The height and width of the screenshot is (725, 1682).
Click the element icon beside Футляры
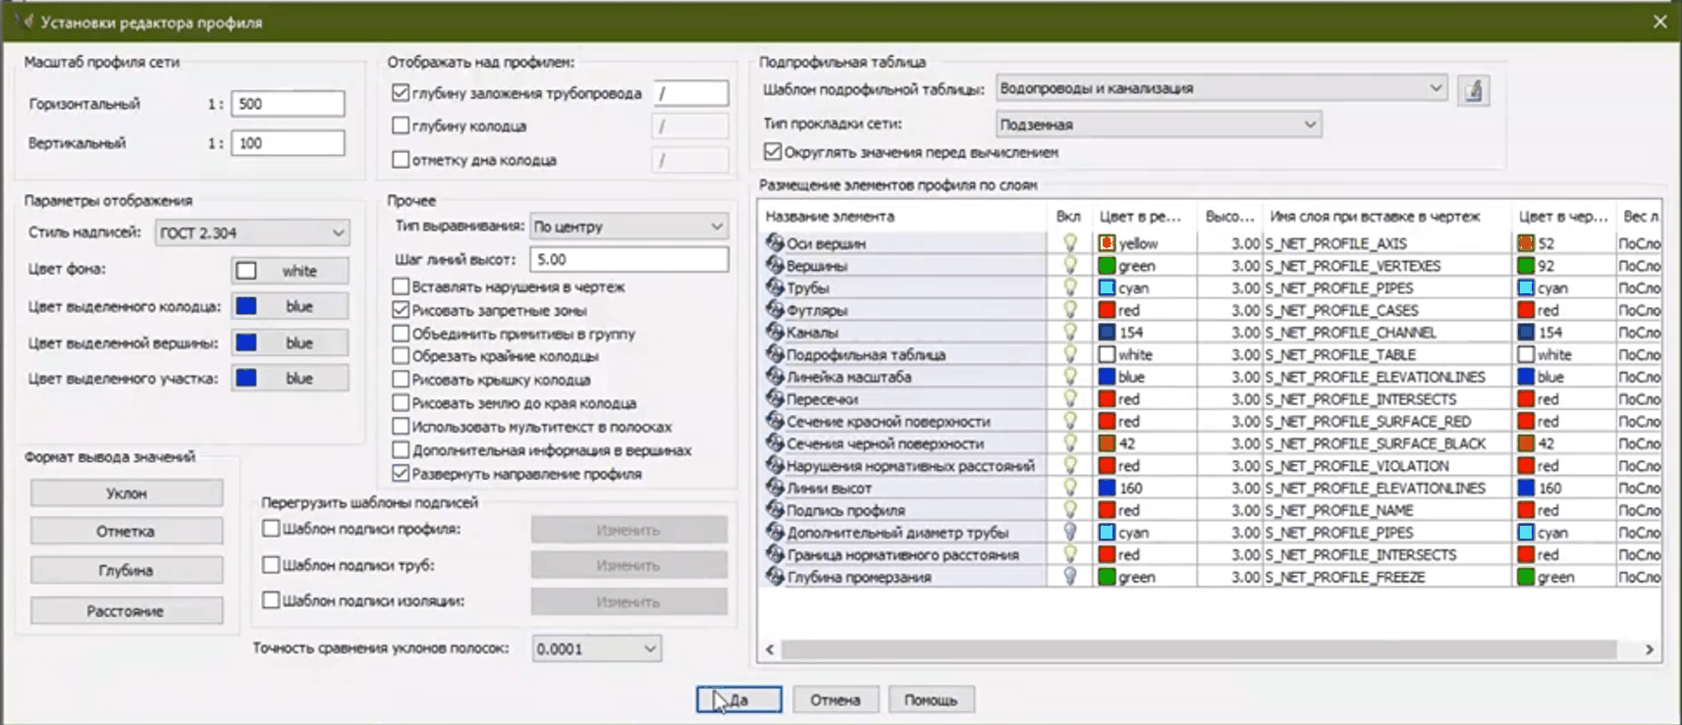[775, 310]
